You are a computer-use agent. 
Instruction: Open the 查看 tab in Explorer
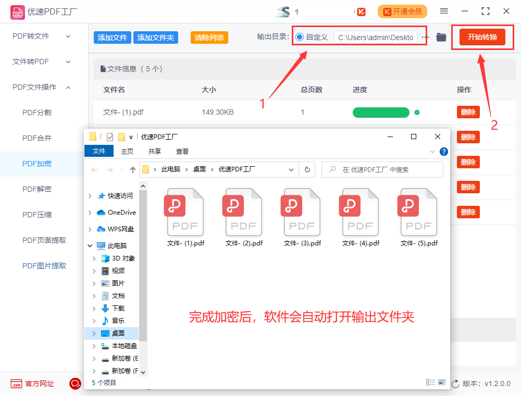point(182,152)
